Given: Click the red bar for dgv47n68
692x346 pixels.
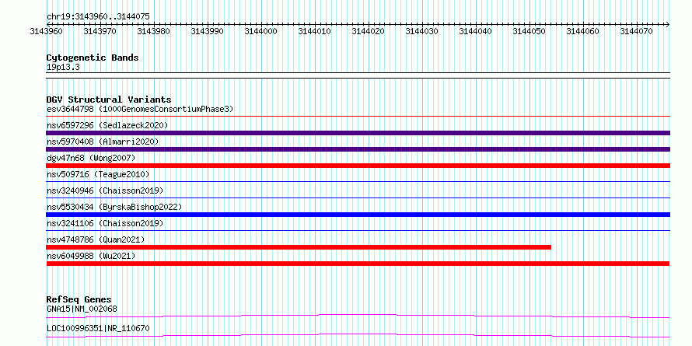Looking at the screenshot, I should click(358, 166).
